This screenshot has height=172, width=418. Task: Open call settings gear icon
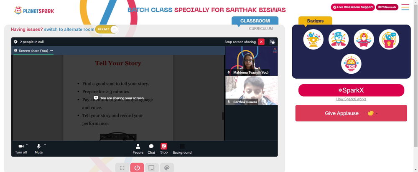click(x=15, y=42)
